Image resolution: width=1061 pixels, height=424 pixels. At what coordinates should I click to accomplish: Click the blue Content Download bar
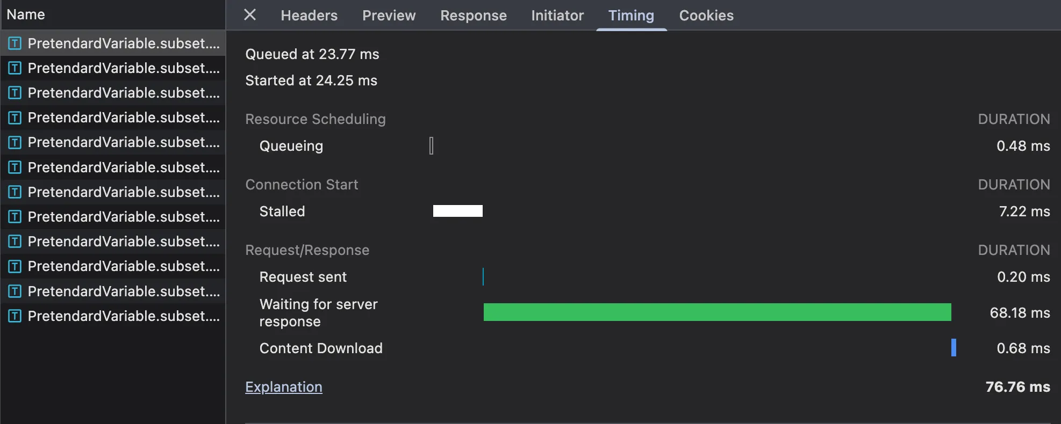954,348
